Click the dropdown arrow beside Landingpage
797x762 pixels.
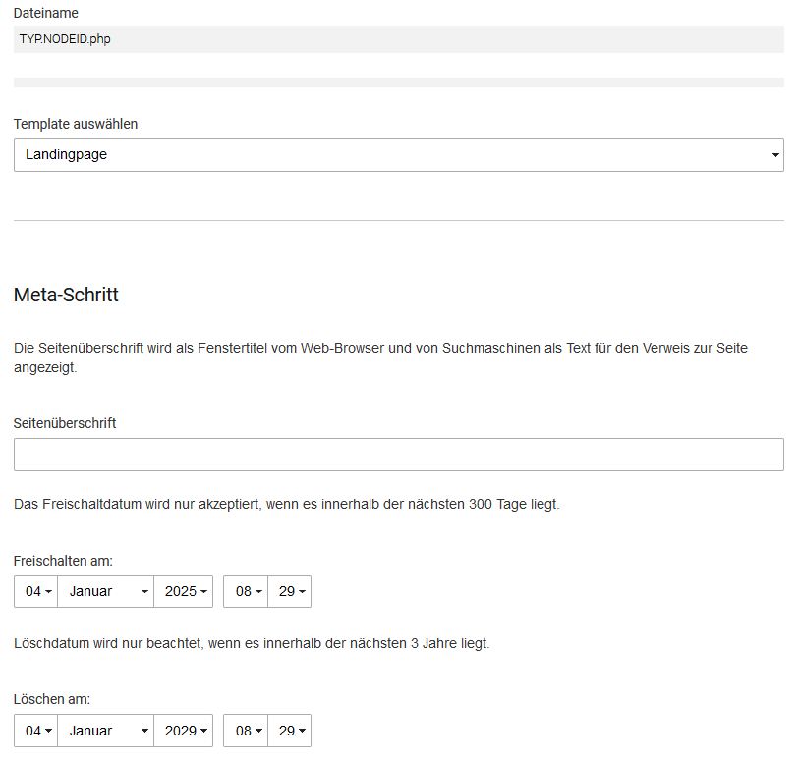coord(774,154)
